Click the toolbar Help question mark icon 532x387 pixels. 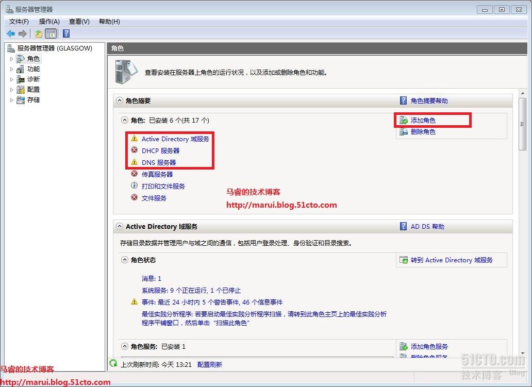tap(66, 33)
